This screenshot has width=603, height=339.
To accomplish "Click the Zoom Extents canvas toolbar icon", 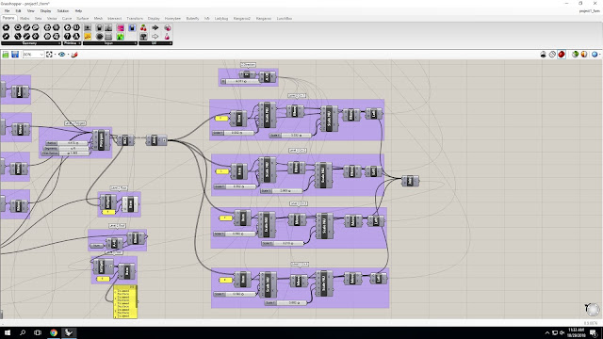I will point(49,55).
